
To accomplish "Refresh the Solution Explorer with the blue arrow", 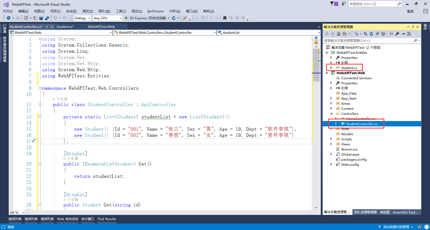I will click(371, 34).
